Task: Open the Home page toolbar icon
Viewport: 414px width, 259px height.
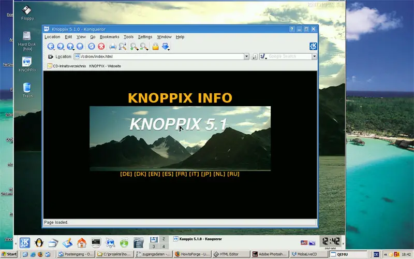Action: 80,47
